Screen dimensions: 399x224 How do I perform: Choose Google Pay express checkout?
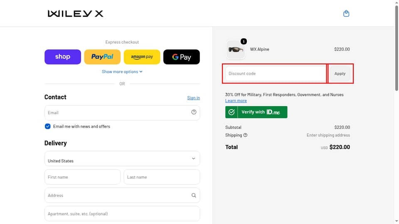[182, 57]
